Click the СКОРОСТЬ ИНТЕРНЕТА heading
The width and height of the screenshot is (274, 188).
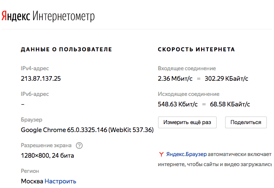click(x=196, y=49)
